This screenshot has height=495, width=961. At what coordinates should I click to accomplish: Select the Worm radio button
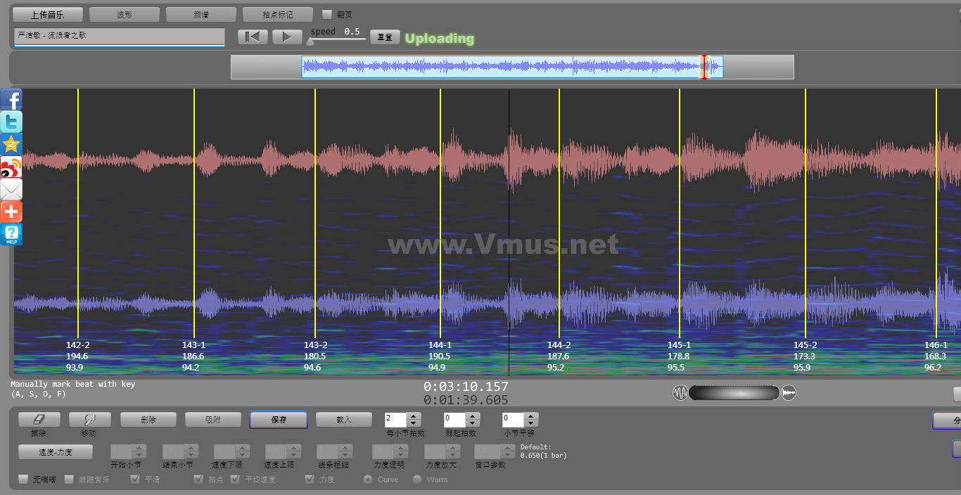pos(417,480)
